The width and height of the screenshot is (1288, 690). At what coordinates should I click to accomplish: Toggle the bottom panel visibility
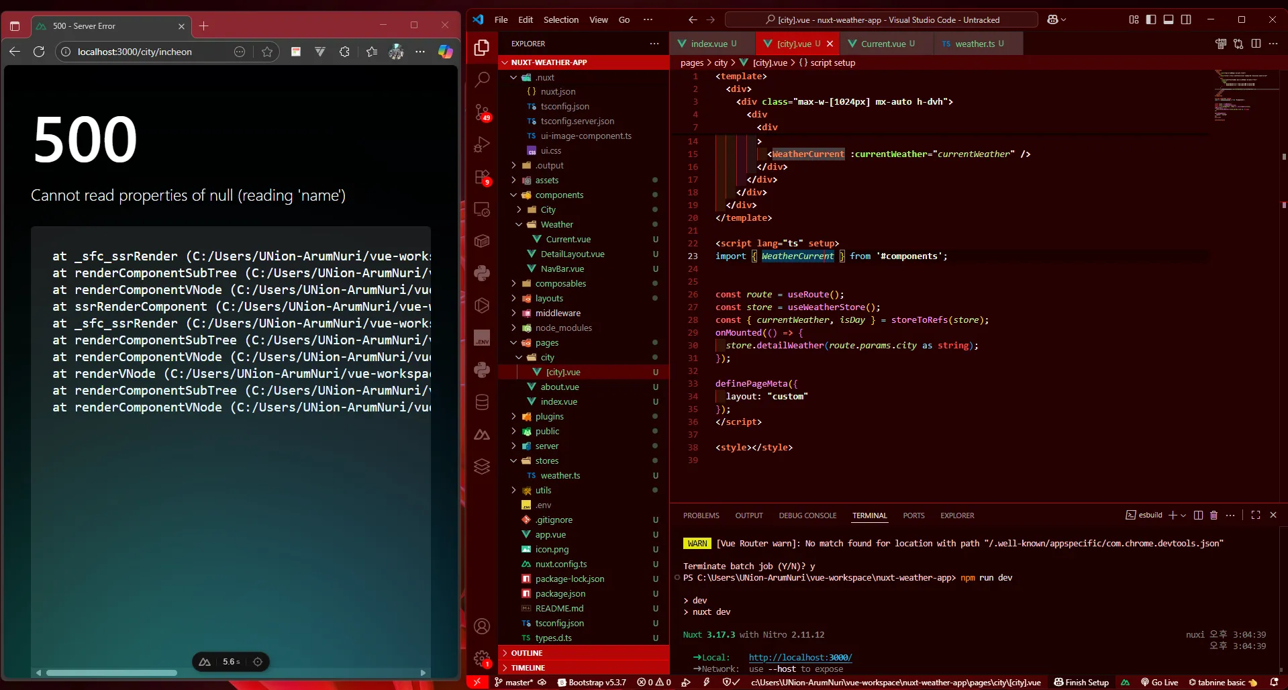(x=1169, y=19)
